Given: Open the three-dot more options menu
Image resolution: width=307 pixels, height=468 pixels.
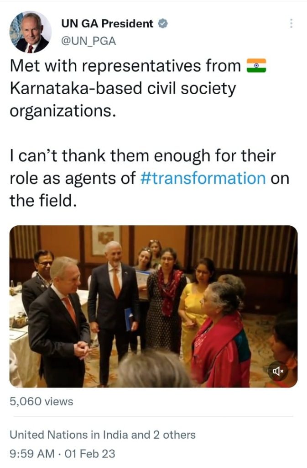Looking at the screenshot, I should (291, 23).
